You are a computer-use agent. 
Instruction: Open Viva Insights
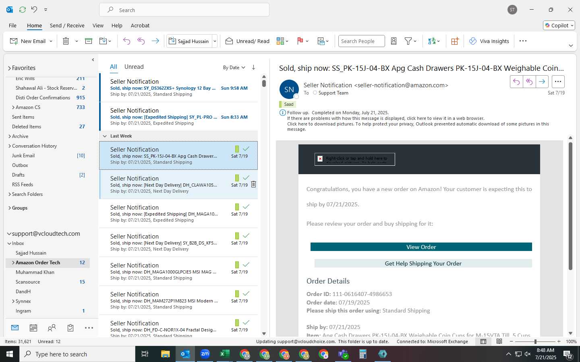coord(489,41)
